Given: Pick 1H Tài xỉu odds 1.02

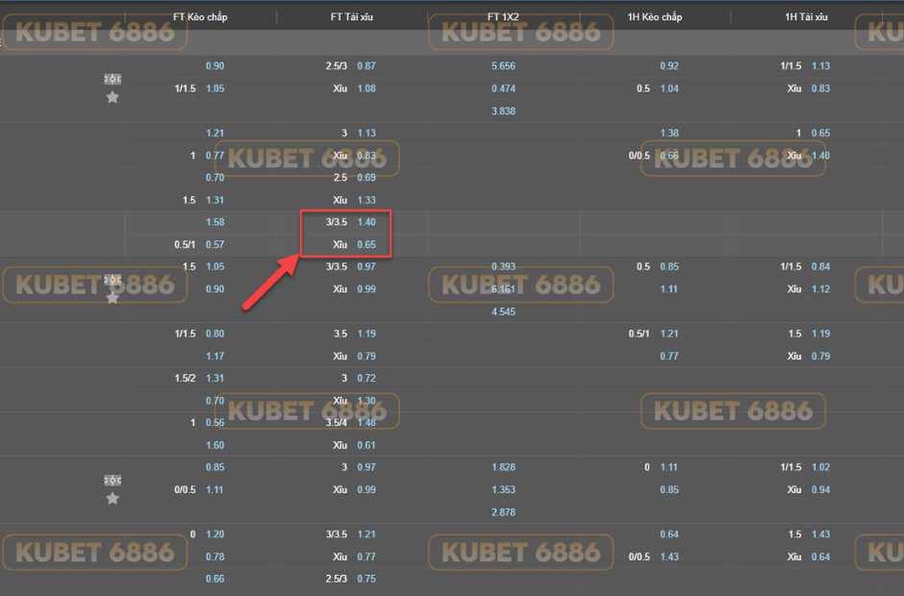Looking at the screenshot, I should click(x=820, y=467).
